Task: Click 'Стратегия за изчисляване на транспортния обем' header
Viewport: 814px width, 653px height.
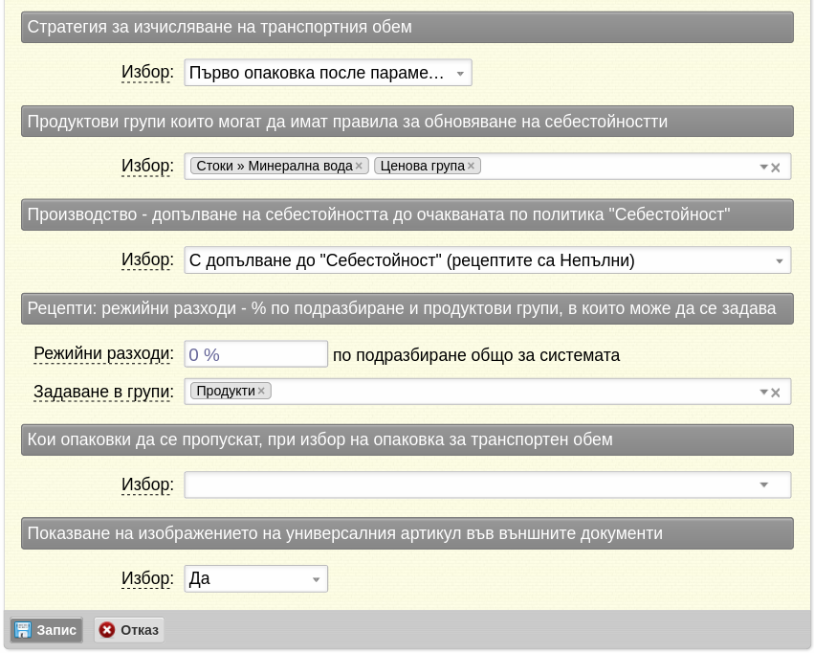Action: [x=407, y=27]
